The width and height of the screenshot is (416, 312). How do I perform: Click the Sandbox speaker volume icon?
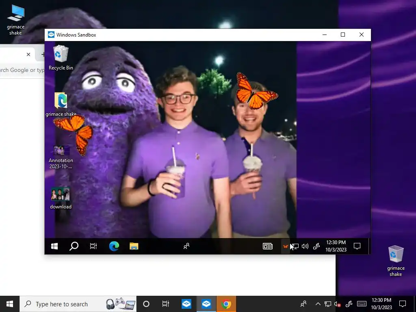305,246
